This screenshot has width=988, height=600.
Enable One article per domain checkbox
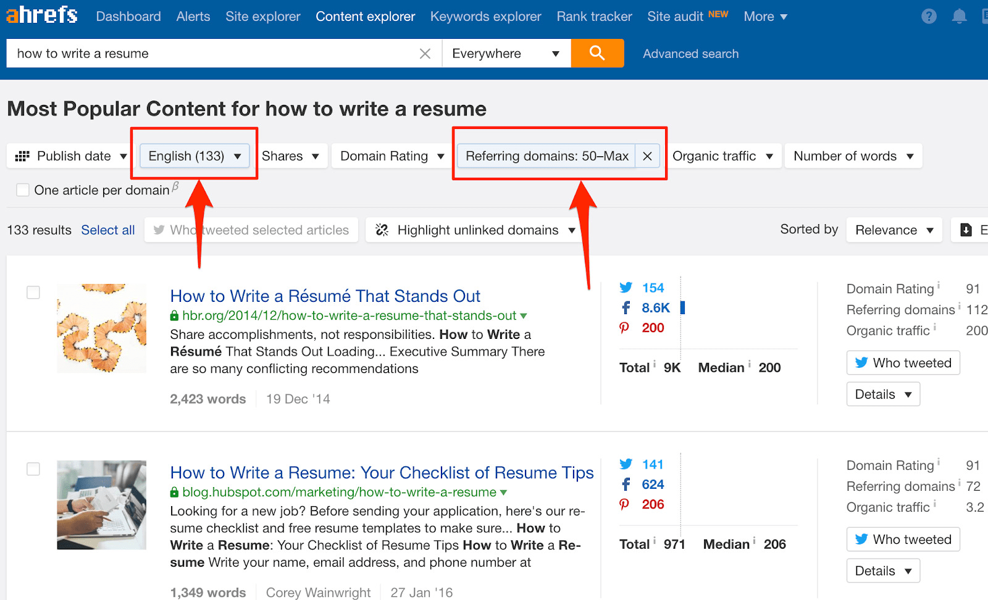23,190
